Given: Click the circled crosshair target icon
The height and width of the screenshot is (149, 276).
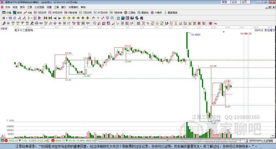Looking at the screenshot, I should pyautogui.click(x=55, y=23).
